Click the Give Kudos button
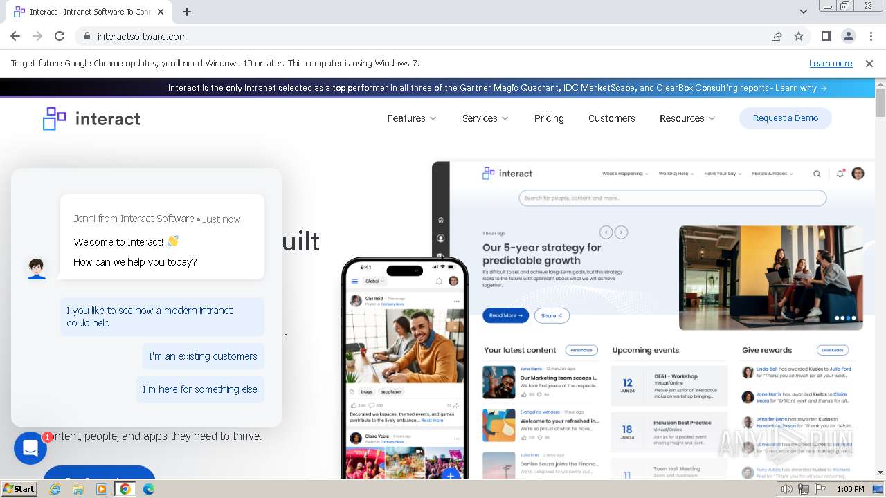Screen dimensions: 886x498 click(832, 350)
